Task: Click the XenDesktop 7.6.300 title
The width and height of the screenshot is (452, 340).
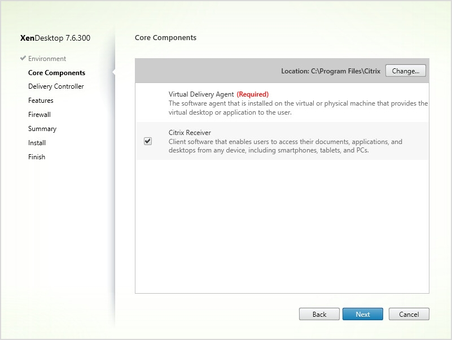Action: pyautogui.click(x=55, y=38)
